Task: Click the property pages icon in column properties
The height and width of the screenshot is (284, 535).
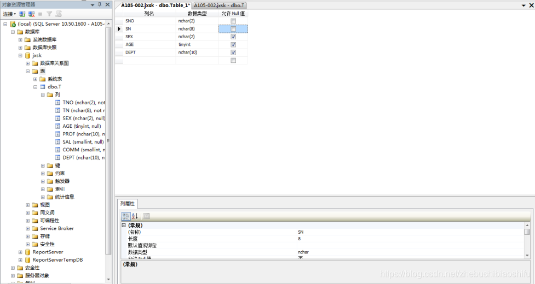Action: [x=146, y=216]
